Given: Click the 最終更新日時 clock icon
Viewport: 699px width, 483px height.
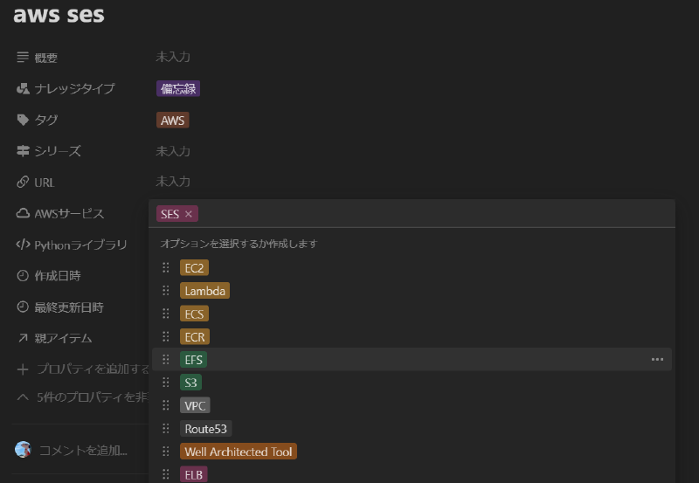Looking at the screenshot, I should point(23,307).
